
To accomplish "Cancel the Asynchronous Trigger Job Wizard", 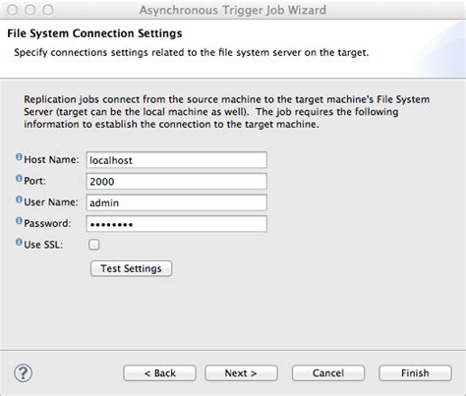I will tap(328, 373).
